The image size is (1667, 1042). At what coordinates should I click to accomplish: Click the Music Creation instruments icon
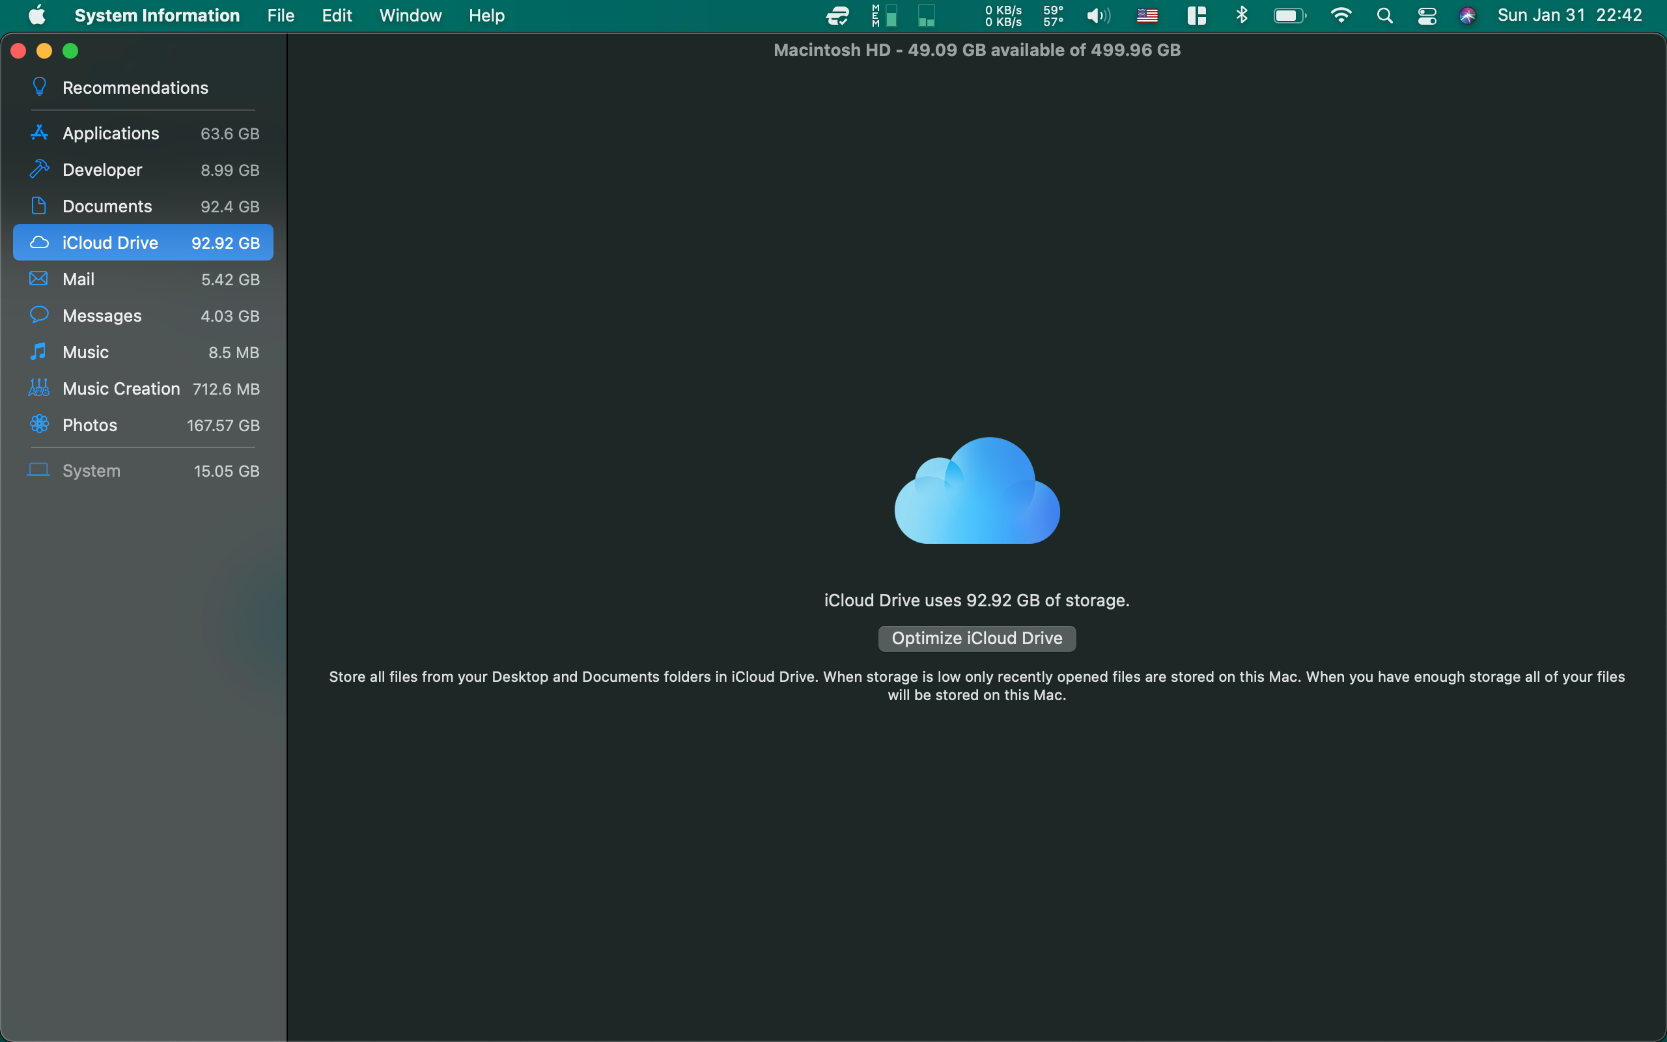point(39,388)
